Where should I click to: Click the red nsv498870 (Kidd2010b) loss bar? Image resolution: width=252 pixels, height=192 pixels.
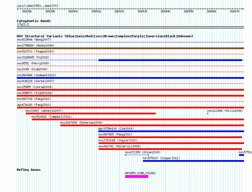pyautogui.click(x=130, y=96)
